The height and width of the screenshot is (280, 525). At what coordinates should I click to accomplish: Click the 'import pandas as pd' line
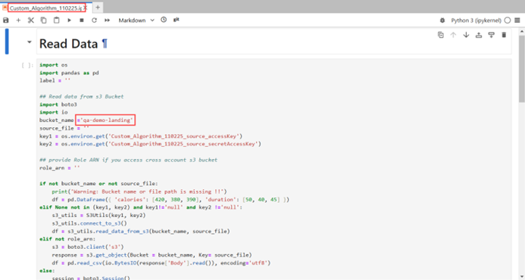click(x=69, y=73)
